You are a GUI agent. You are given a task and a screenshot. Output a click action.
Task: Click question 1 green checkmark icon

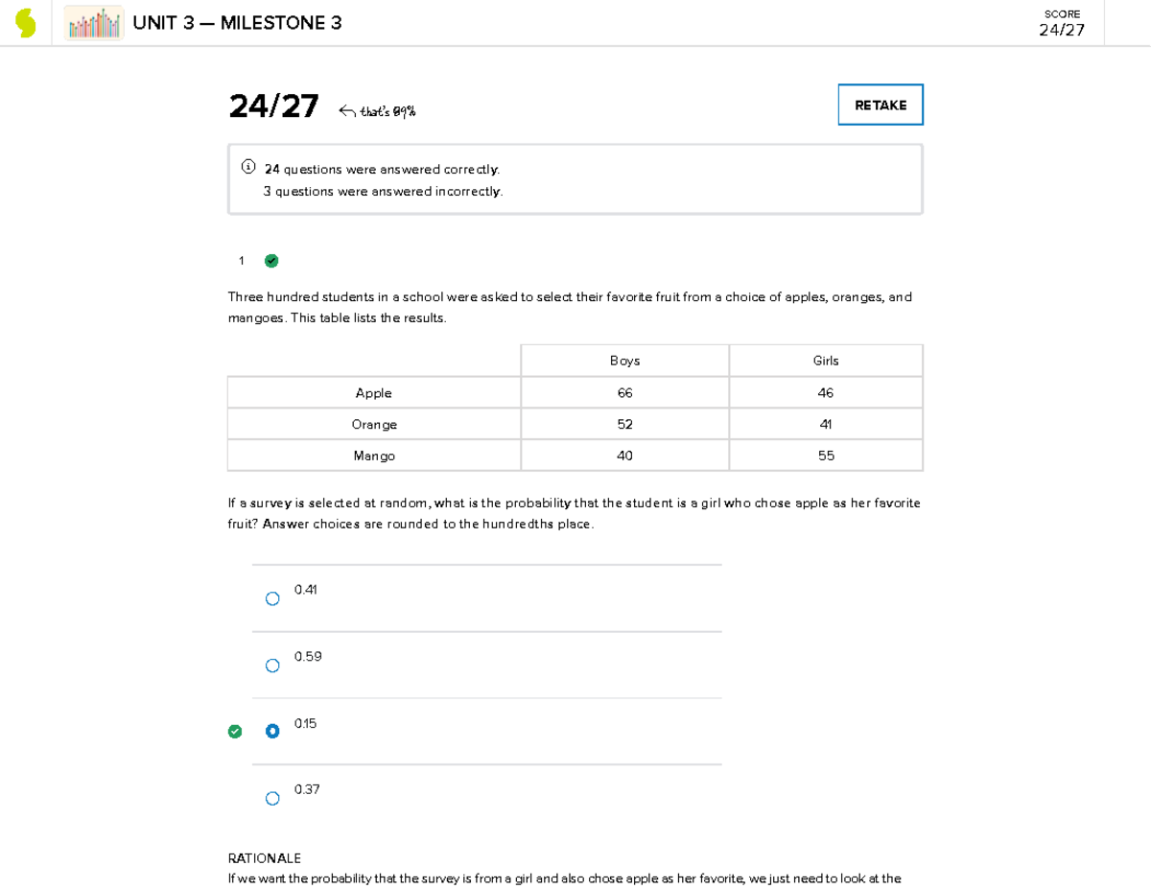[x=271, y=261]
